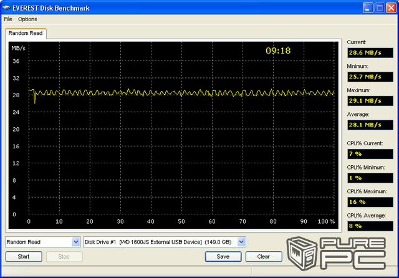Viewport: 399px width, 278px height.
Task: Click the Average value 28.1 MB/s
Action: 370,125
